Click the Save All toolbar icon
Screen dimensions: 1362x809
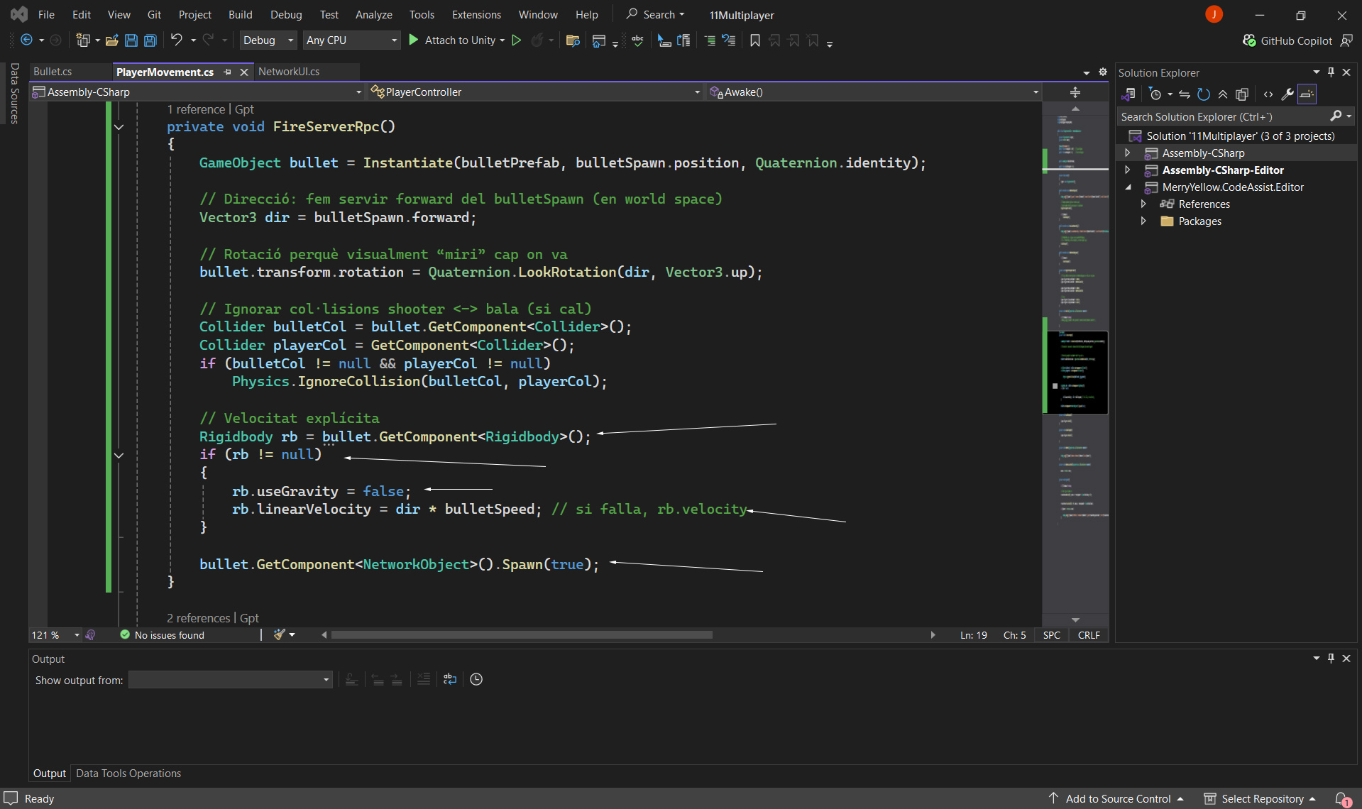coord(150,40)
